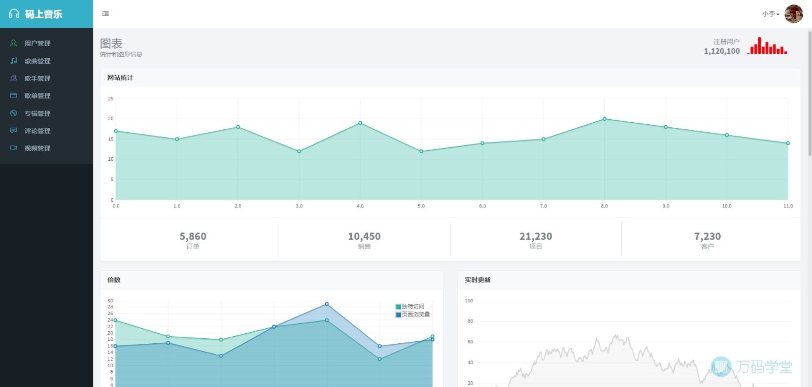Open the 小李 user dropdown
This screenshot has width=812, height=387.
coord(770,14)
